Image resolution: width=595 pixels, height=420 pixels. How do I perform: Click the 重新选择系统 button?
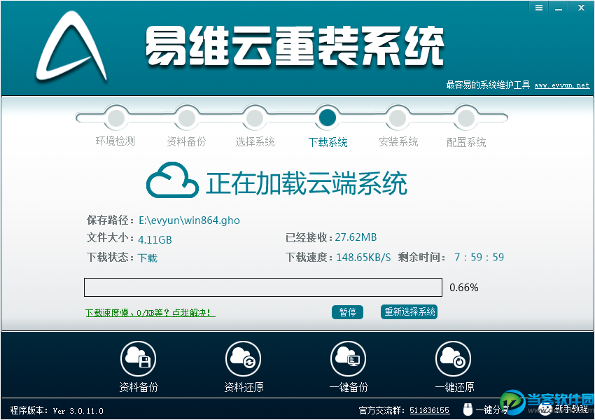point(409,312)
